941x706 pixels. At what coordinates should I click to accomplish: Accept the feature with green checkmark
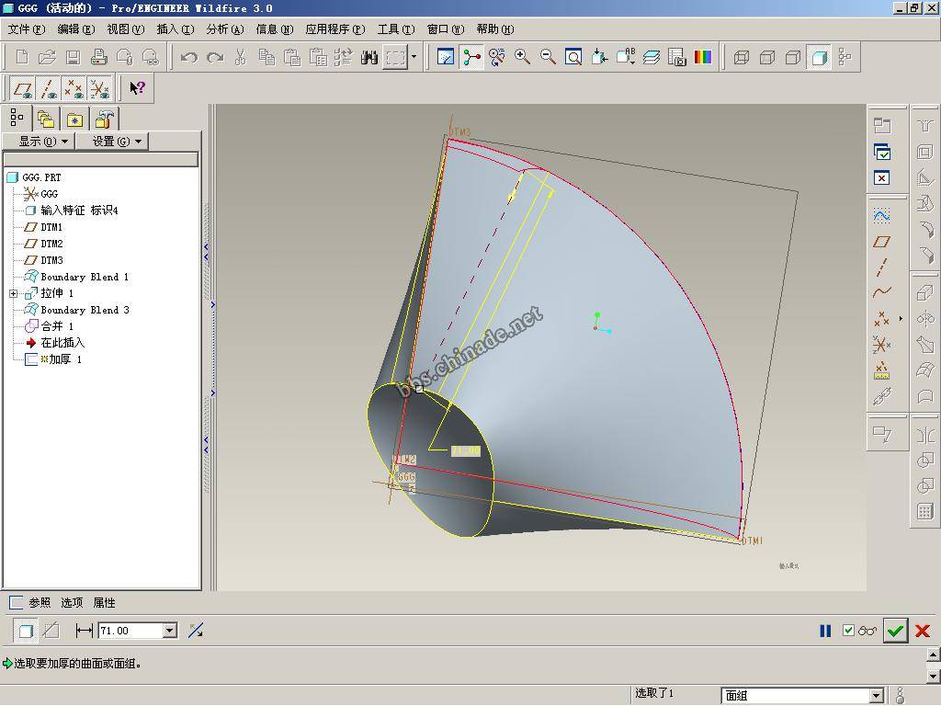click(x=895, y=631)
